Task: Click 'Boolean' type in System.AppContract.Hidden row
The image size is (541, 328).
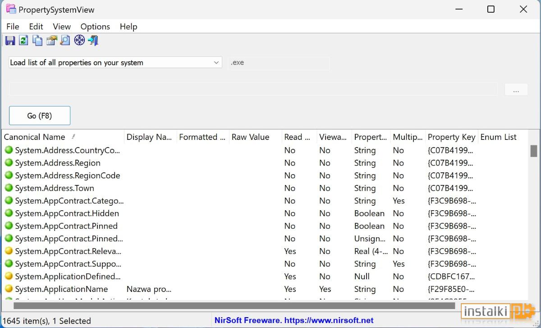Action: [369, 213]
